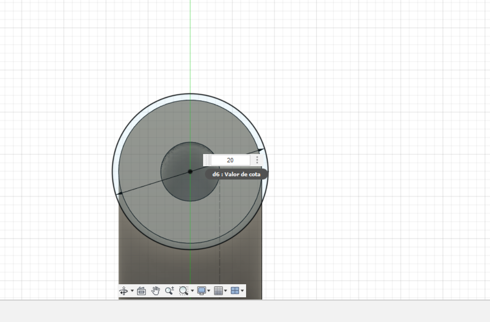Viewport: 490px width, 322px height.
Task: Open the Orbit tool dropdown arrow
Action: [x=132, y=291]
